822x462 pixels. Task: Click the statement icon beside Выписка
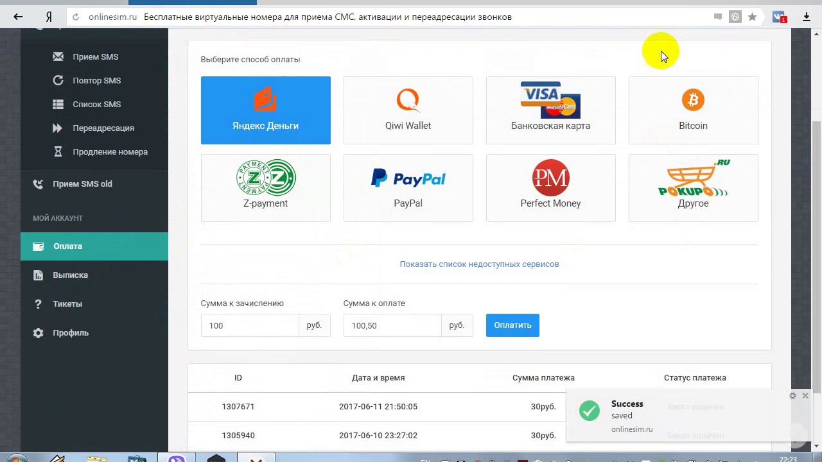coord(38,275)
